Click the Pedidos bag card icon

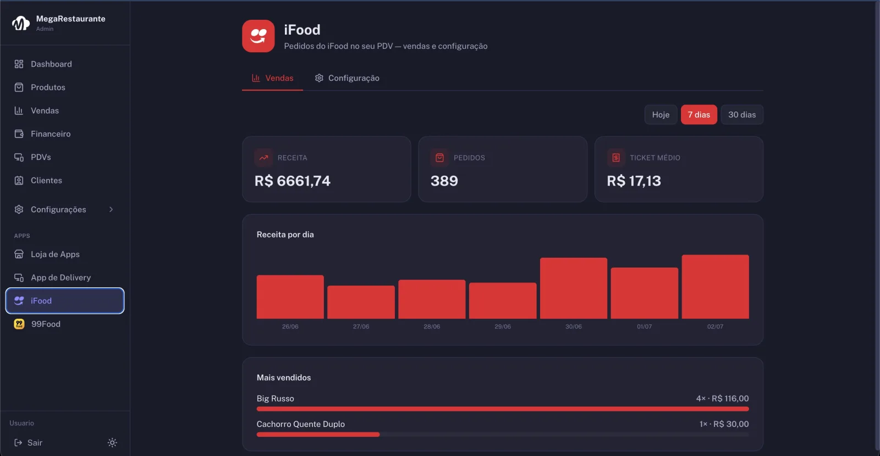pyautogui.click(x=440, y=158)
